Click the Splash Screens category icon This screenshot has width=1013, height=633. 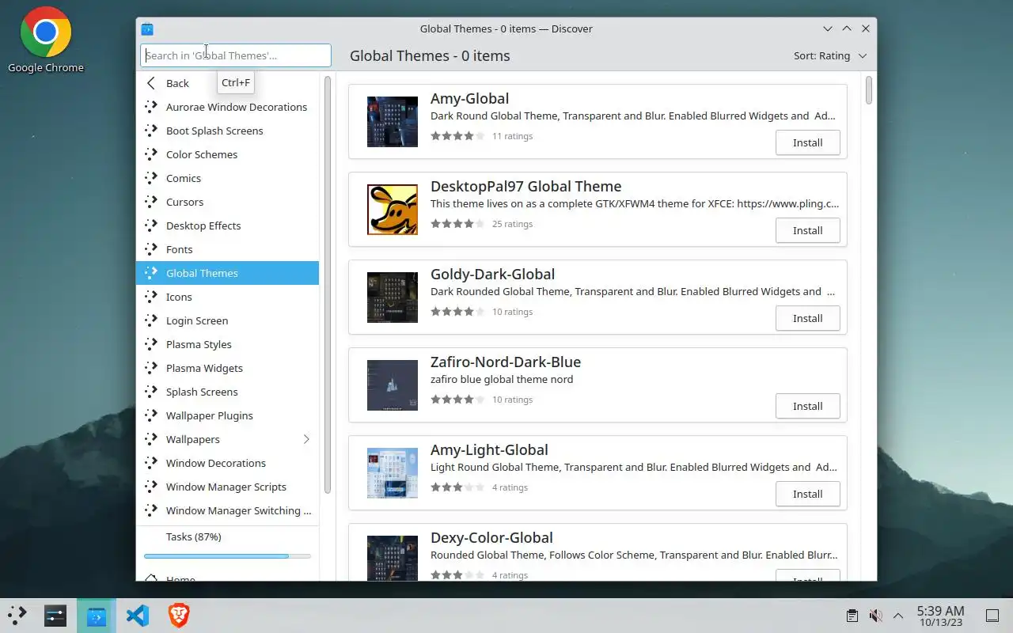(151, 392)
